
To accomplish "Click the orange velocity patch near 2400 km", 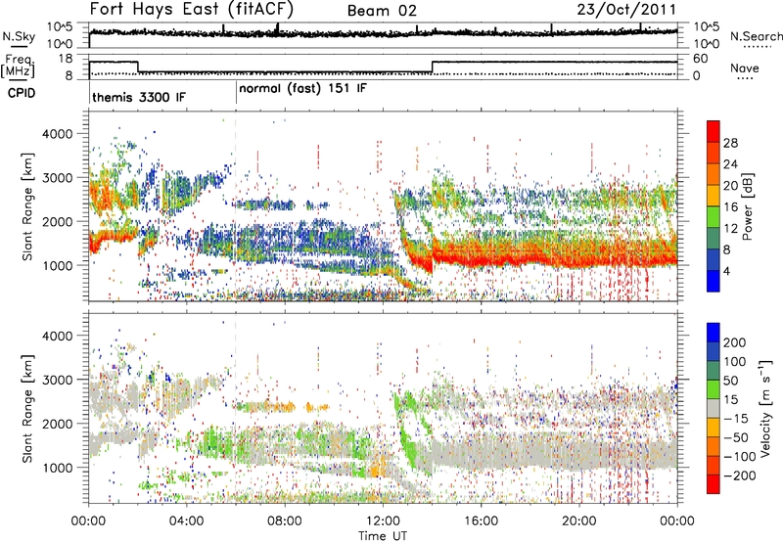I will coord(281,407).
